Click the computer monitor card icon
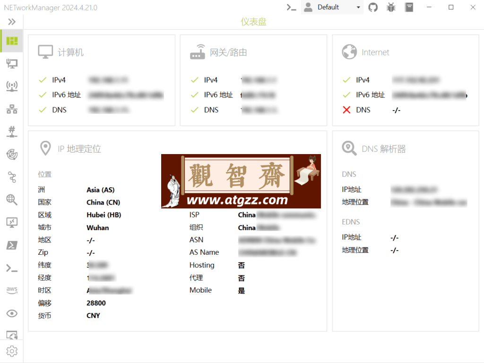 click(x=45, y=52)
